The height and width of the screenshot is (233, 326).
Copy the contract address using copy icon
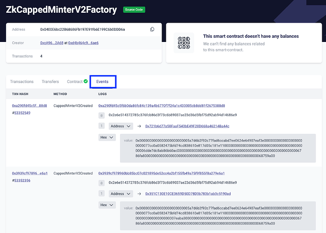tap(152, 29)
